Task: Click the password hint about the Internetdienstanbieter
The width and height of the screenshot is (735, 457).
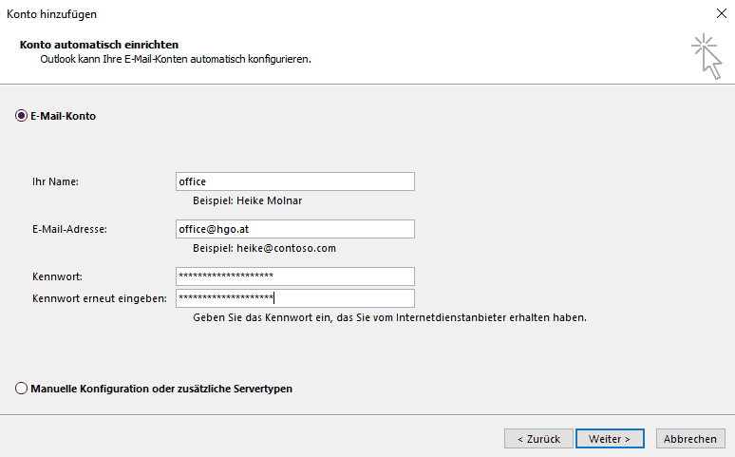Action: [389, 317]
